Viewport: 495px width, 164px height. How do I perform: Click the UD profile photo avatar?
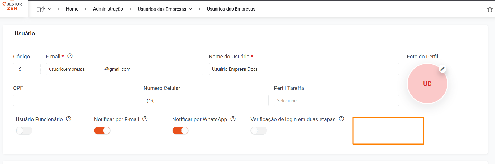click(427, 84)
